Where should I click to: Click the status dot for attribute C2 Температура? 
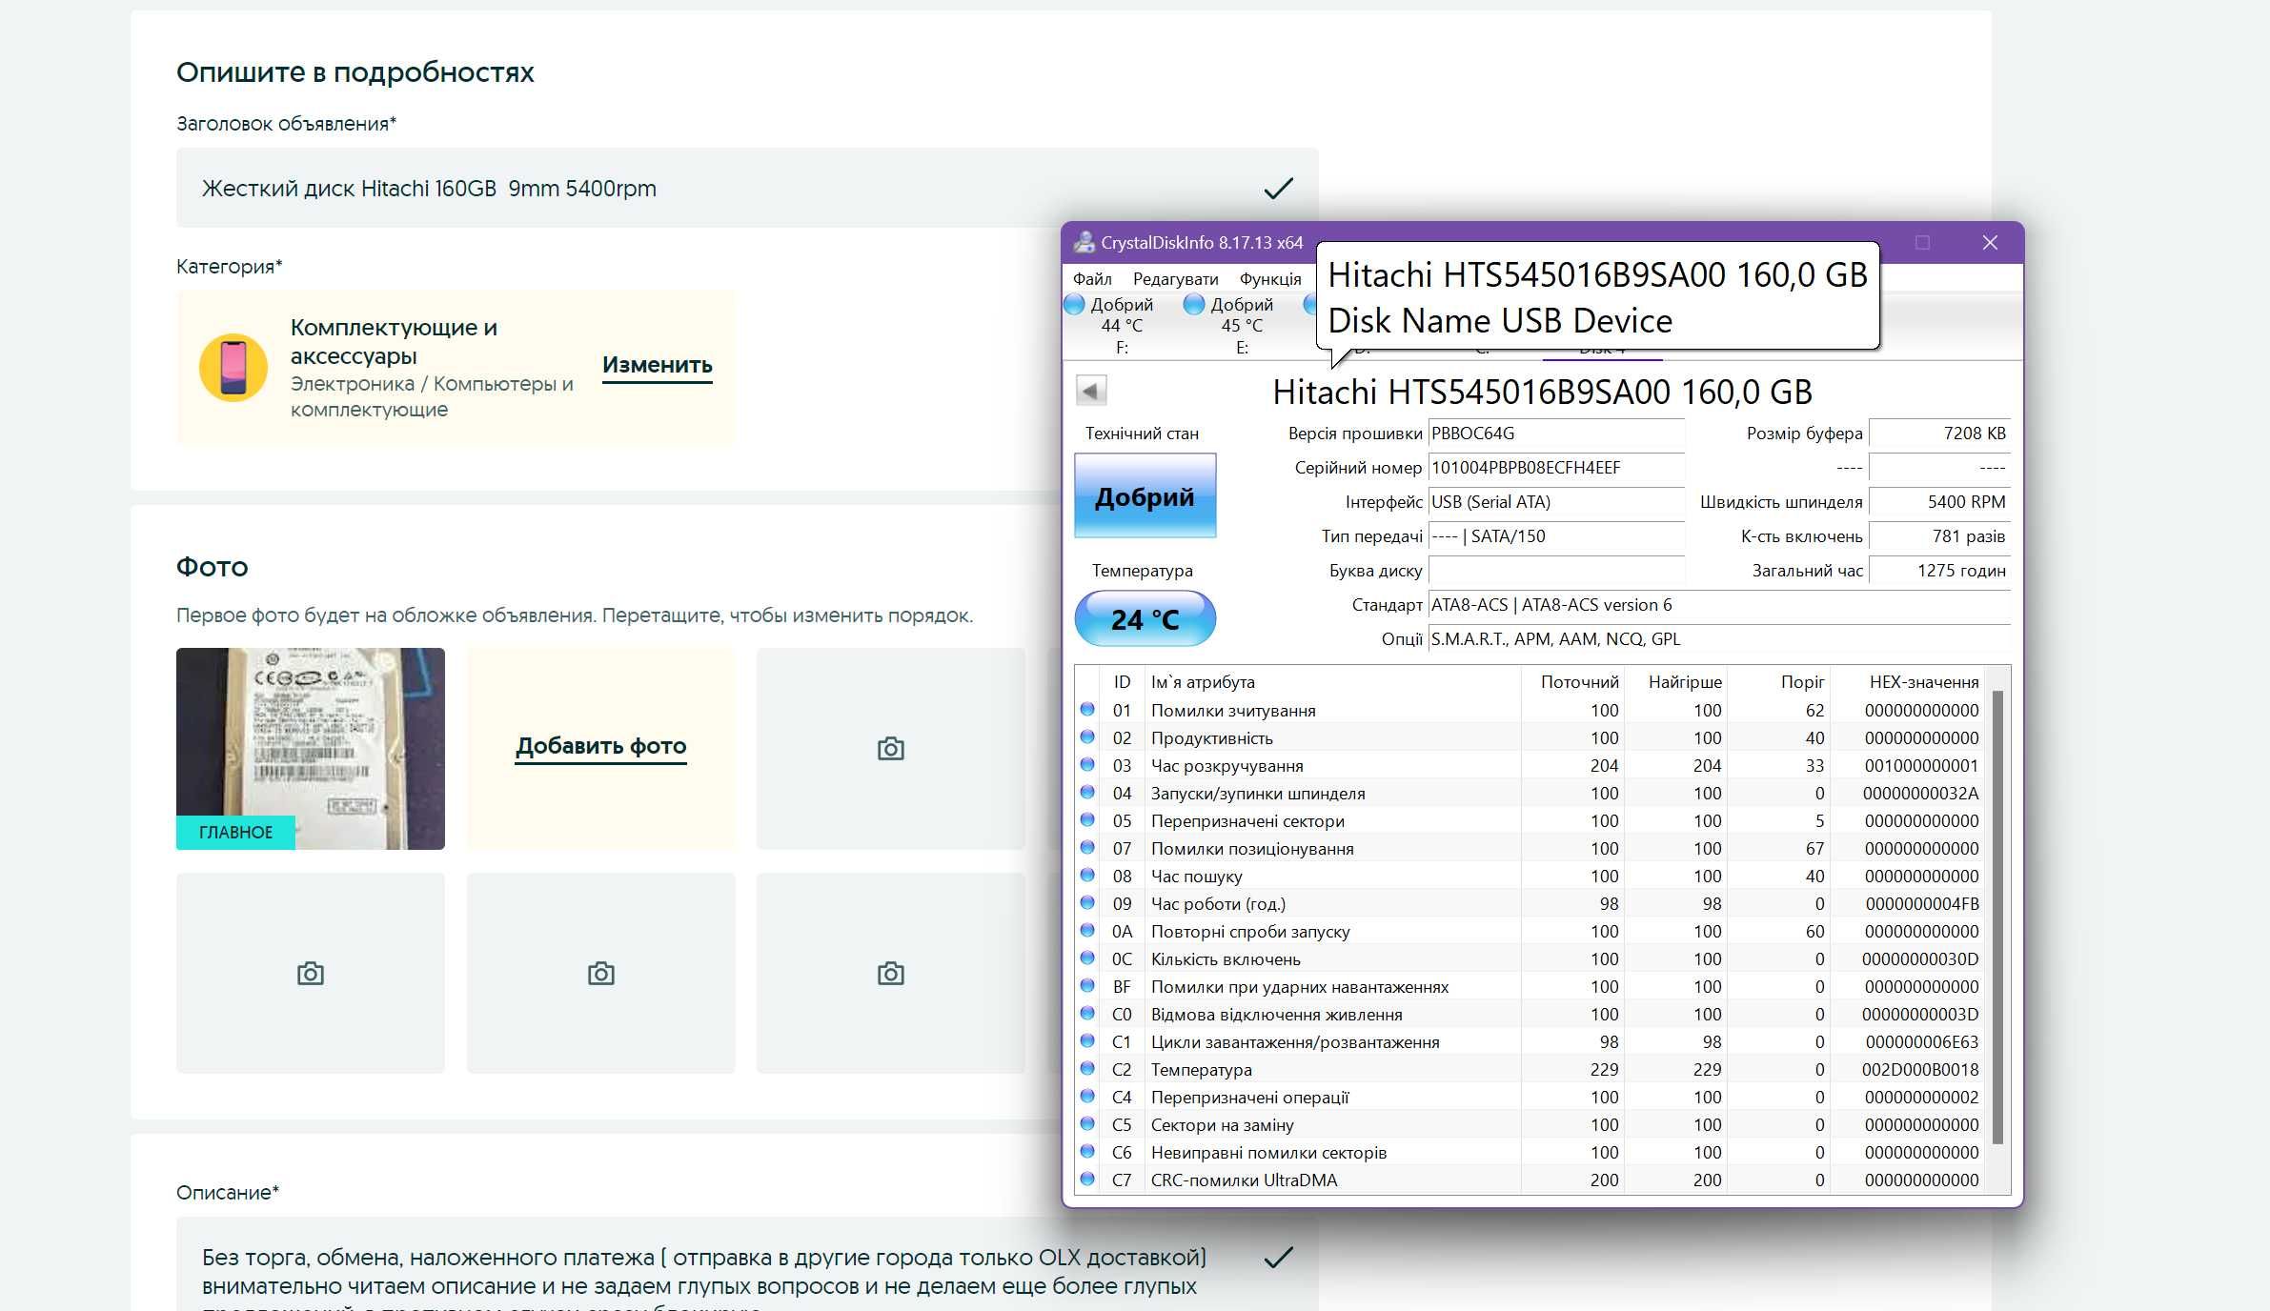tap(1086, 1069)
